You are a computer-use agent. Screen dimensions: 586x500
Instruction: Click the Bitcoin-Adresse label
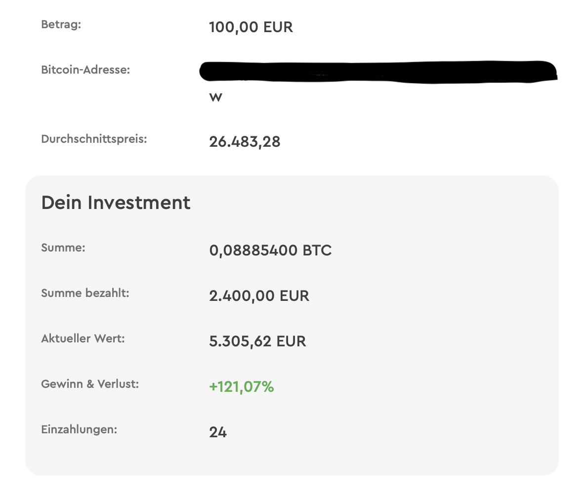pyautogui.click(x=85, y=70)
